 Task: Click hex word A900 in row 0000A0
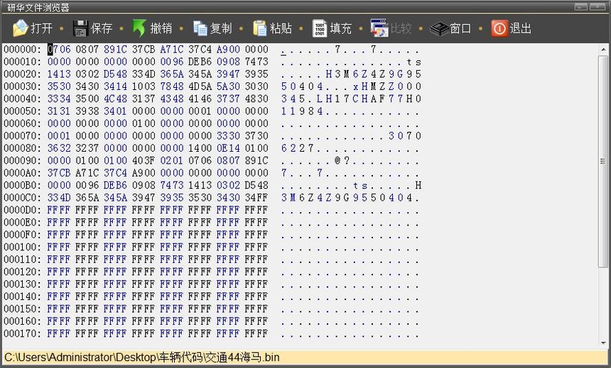point(144,173)
